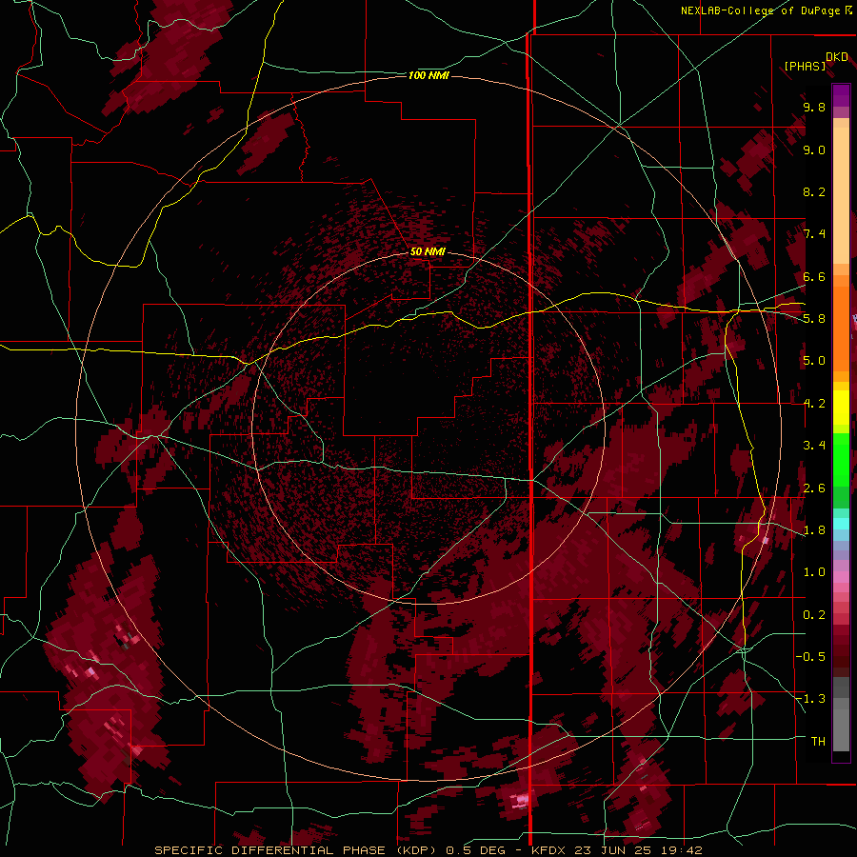
Task: Click the NEXLAB-College of DuPage credit text
Action: click(762, 10)
